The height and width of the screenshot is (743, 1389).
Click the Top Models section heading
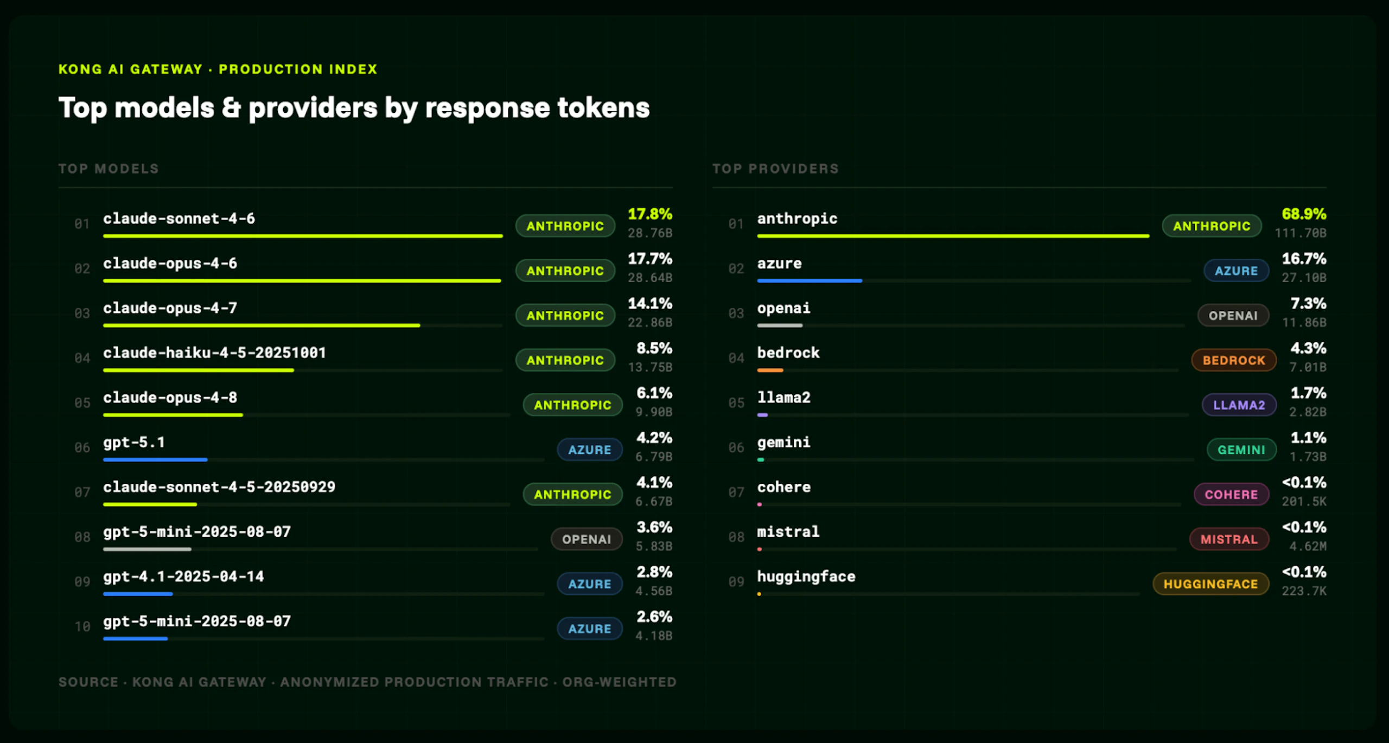coord(109,169)
